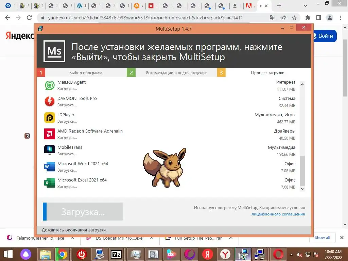Open the Alice assistant taskbar icon
Screen dimensions: 348x261
(x=26, y=254)
